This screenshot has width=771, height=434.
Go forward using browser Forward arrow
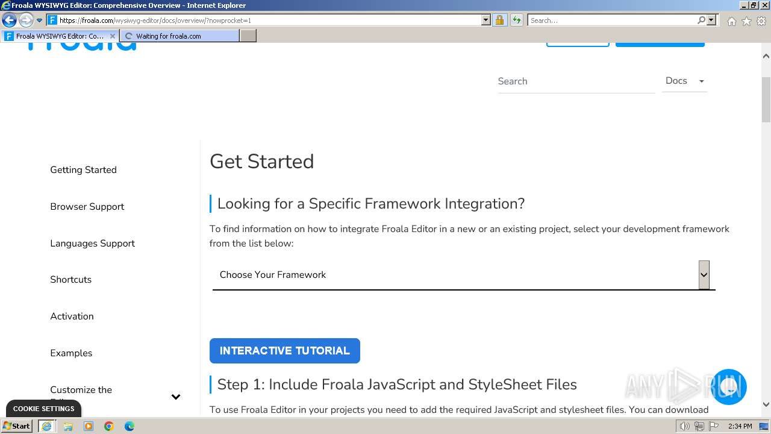click(26, 20)
